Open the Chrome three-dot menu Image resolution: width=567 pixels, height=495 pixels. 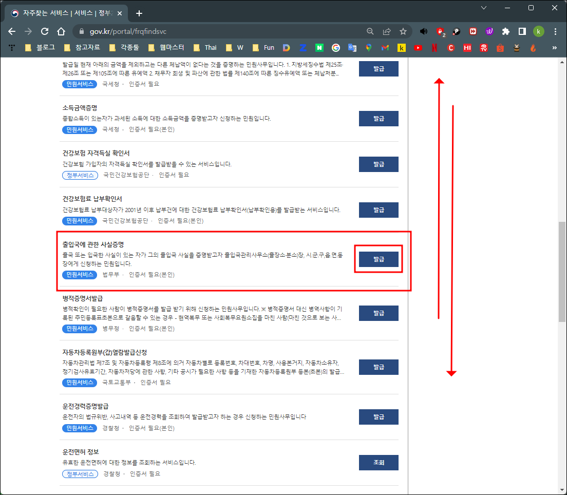[x=556, y=31]
